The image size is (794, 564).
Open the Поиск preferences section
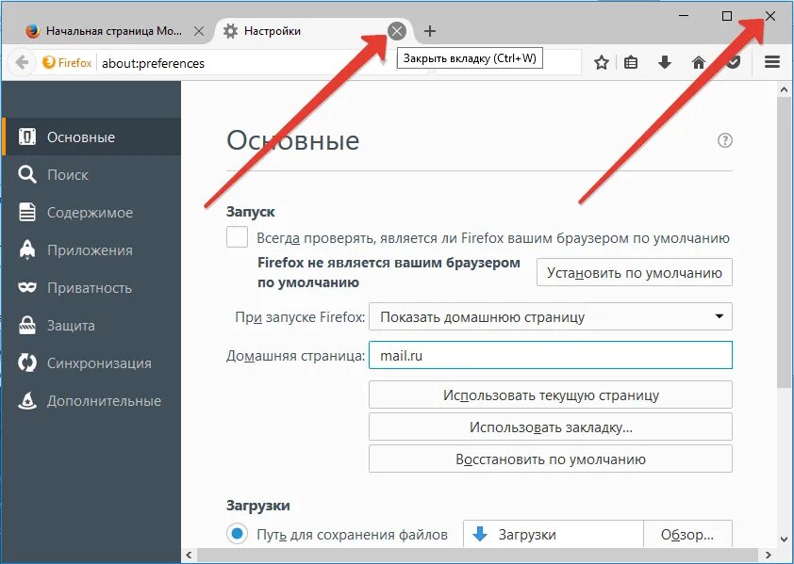[91, 175]
